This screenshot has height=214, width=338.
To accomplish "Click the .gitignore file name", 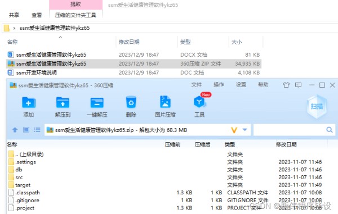I will click(27, 201).
